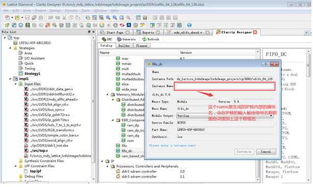Click the help question button in fifo_dc dialog
The width and height of the screenshot is (313, 187).
[x=266, y=64]
